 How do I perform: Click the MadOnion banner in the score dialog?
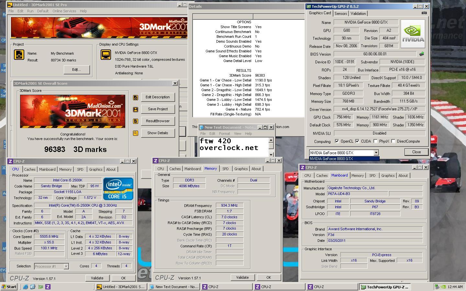(72, 111)
